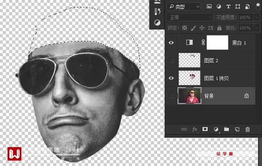The height and width of the screenshot is (166, 262).
Task: Click the lock icon on 背景 layer
Action: [x=246, y=96]
